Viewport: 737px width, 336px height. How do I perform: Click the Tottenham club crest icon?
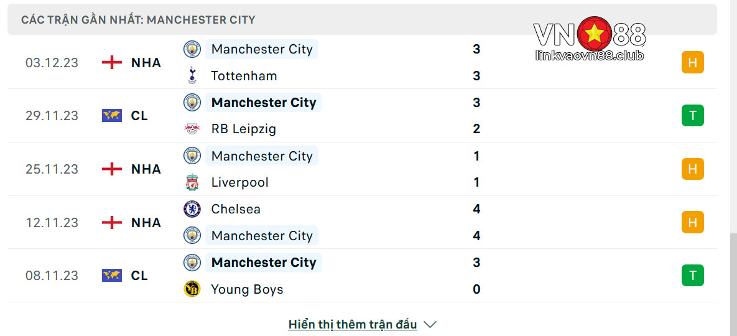(x=192, y=76)
